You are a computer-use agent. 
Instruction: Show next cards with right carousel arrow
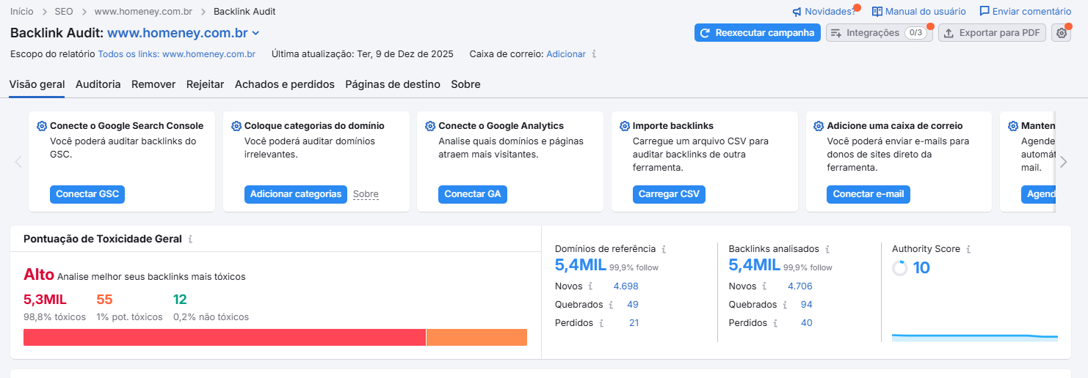coord(1063,162)
